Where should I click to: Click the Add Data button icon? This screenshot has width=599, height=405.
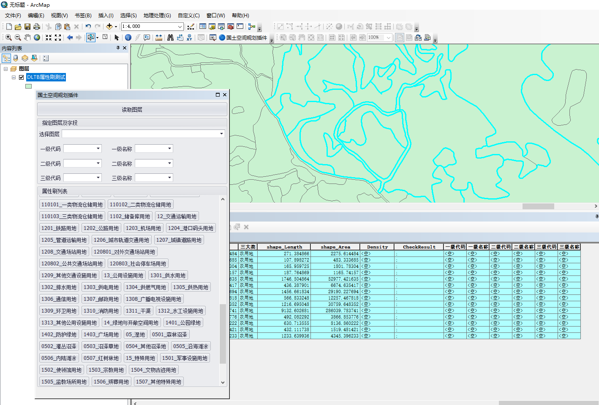pyautogui.click(x=109, y=27)
